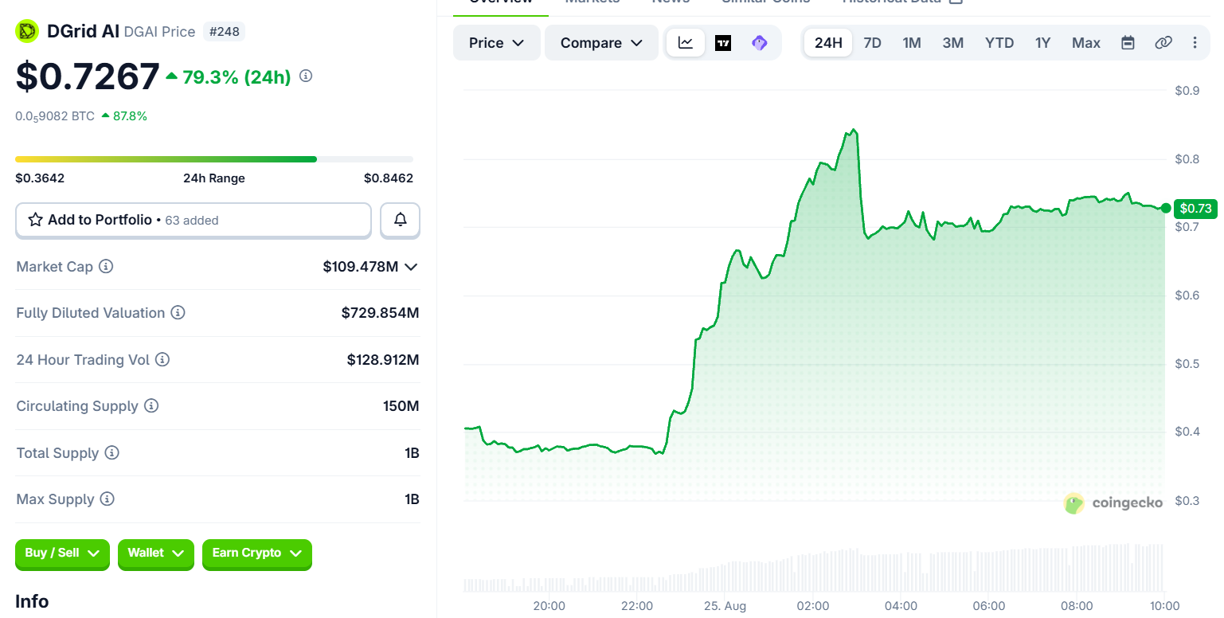Click the $0.8462 24h high value
Viewport: 1224px width, 618px height.
tap(389, 178)
